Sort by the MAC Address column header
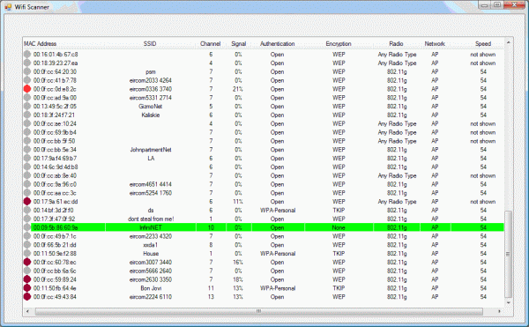 point(41,44)
